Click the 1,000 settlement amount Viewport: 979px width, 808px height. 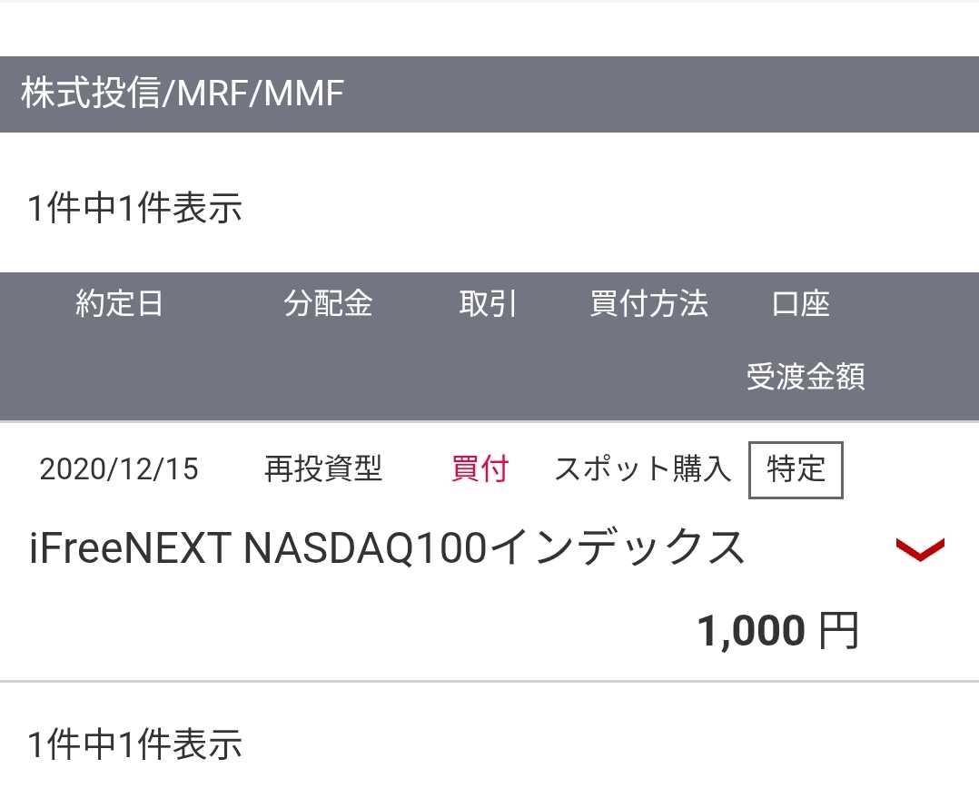pyautogui.click(x=750, y=631)
